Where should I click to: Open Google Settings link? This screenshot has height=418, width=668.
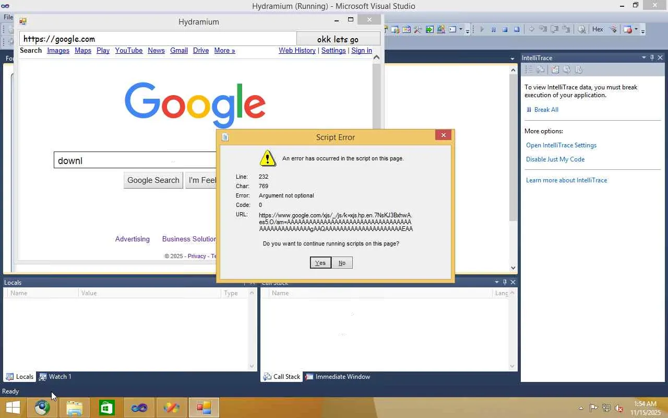[333, 51]
